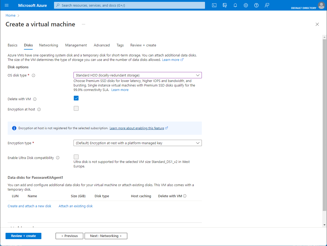Show info tooltip for Encryption at host
The width and height of the screenshot is (327, 246).
[39, 109]
